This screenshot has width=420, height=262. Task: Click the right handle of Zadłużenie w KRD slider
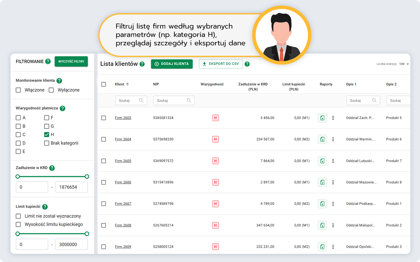click(x=87, y=176)
